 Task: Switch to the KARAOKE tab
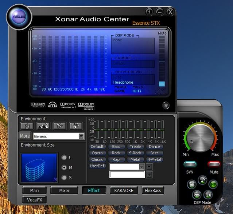[124, 190]
